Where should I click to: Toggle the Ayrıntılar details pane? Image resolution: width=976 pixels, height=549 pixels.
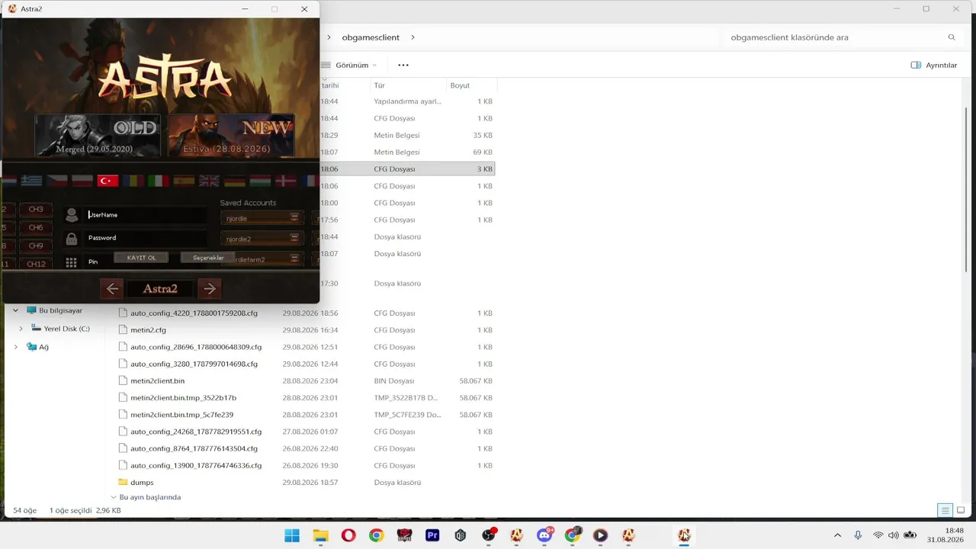(933, 66)
